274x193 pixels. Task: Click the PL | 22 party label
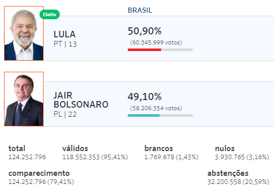(65, 114)
